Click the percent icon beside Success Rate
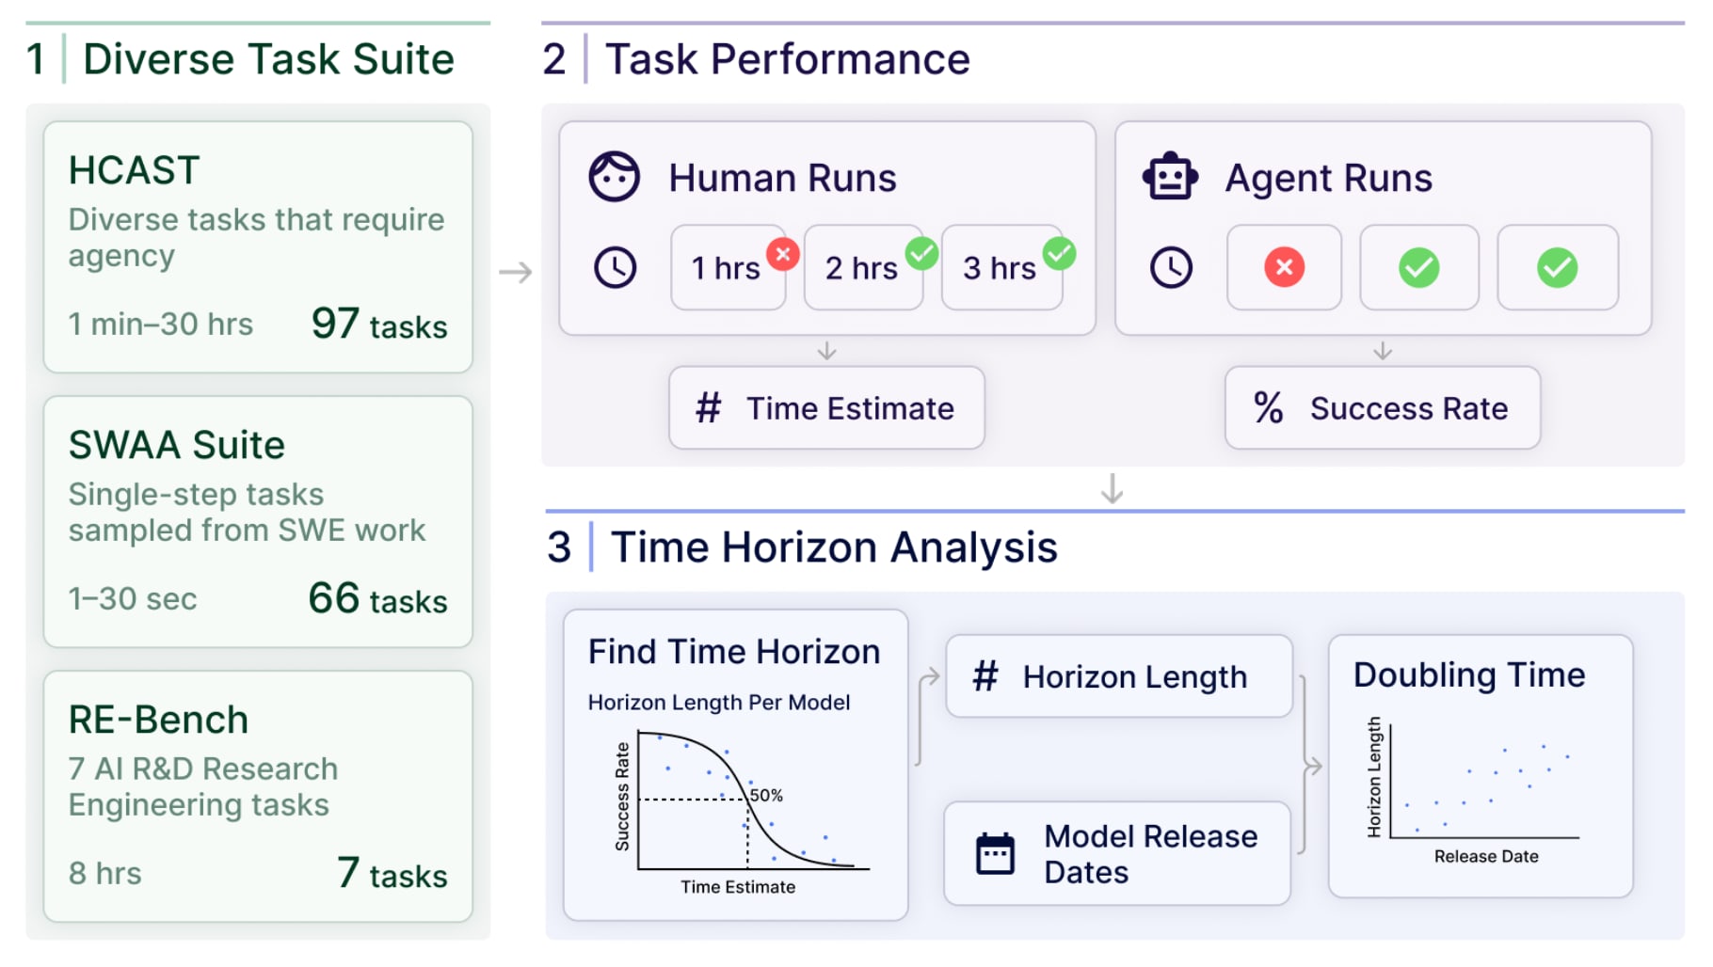 point(1268,408)
